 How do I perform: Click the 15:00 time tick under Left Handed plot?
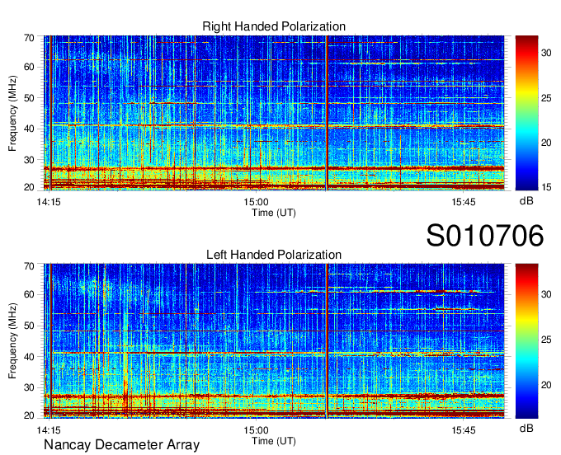[257, 430]
